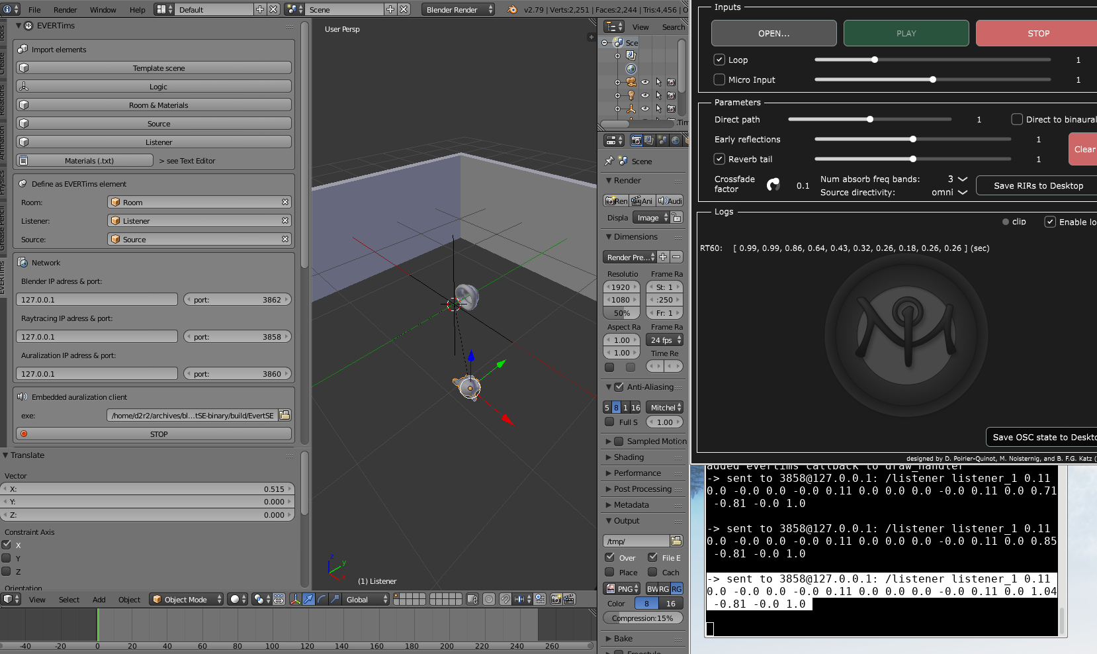Enable the Z constraint axis checkbox
Screen dimensions: 1097x654
tap(7, 571)
